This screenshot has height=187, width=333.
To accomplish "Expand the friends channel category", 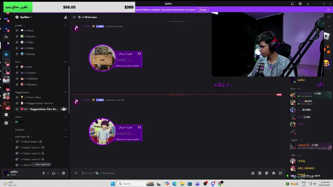I will coord(21,130).
